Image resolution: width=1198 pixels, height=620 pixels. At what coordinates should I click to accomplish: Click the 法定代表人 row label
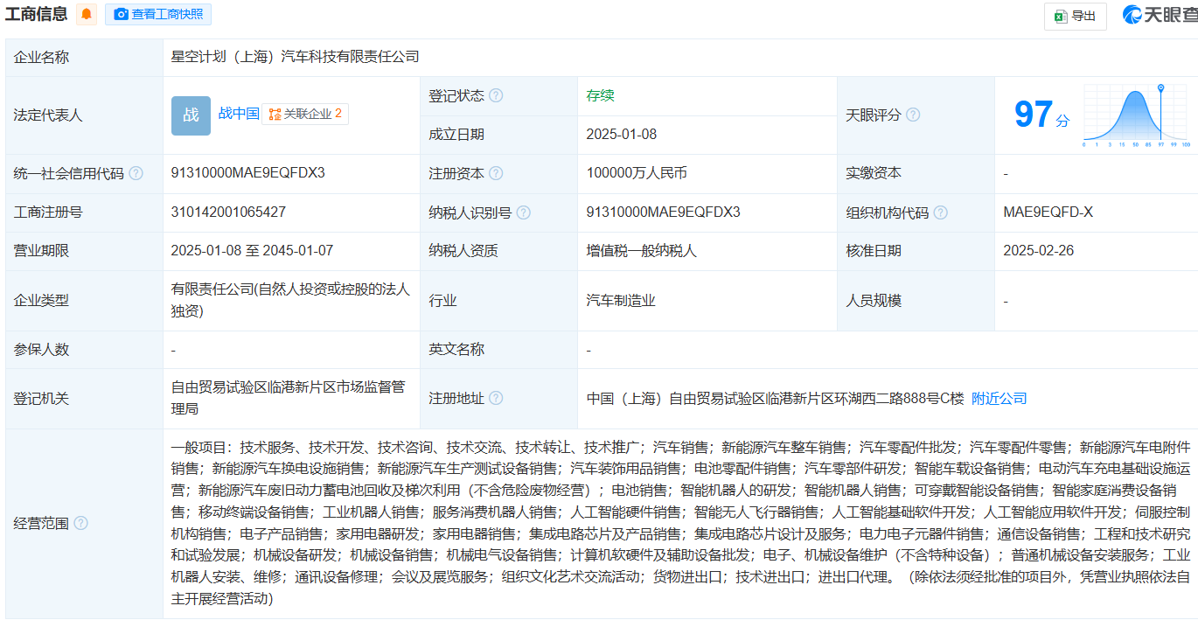48,115
